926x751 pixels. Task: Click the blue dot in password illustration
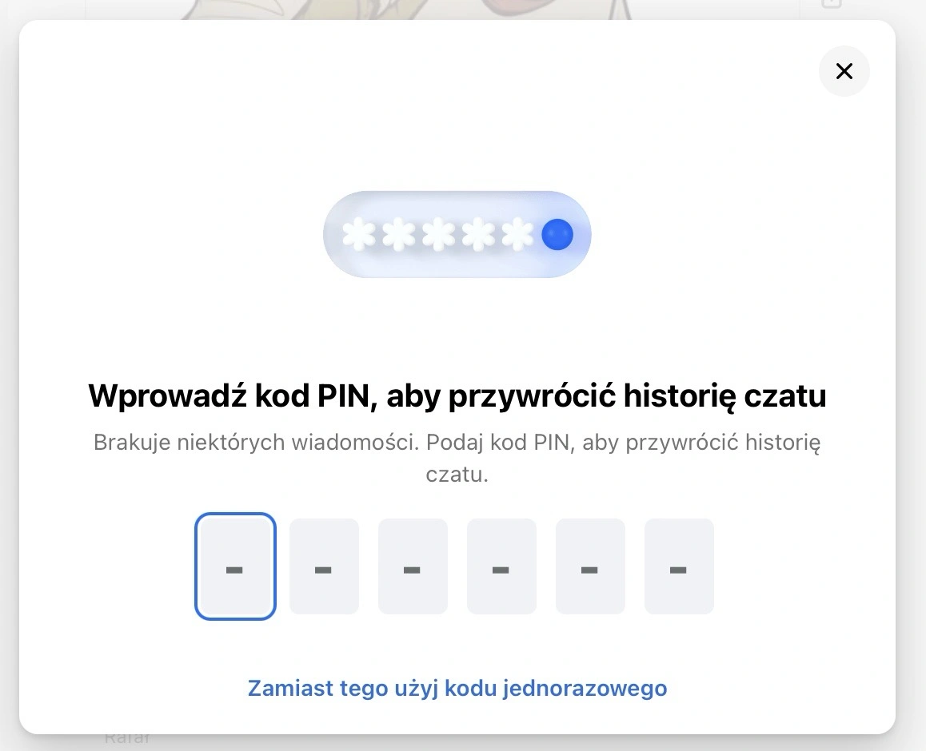[557, 234]
